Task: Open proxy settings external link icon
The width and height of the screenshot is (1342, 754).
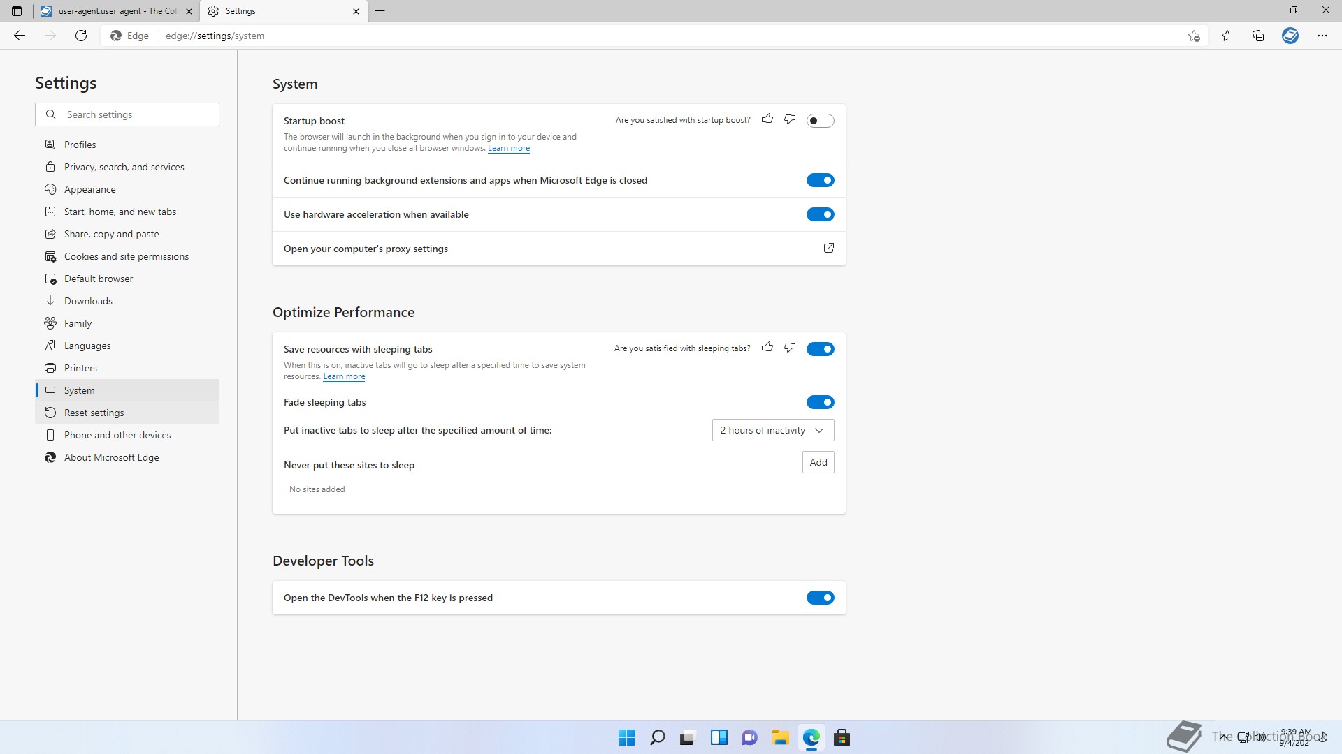Action: point(829,248)
